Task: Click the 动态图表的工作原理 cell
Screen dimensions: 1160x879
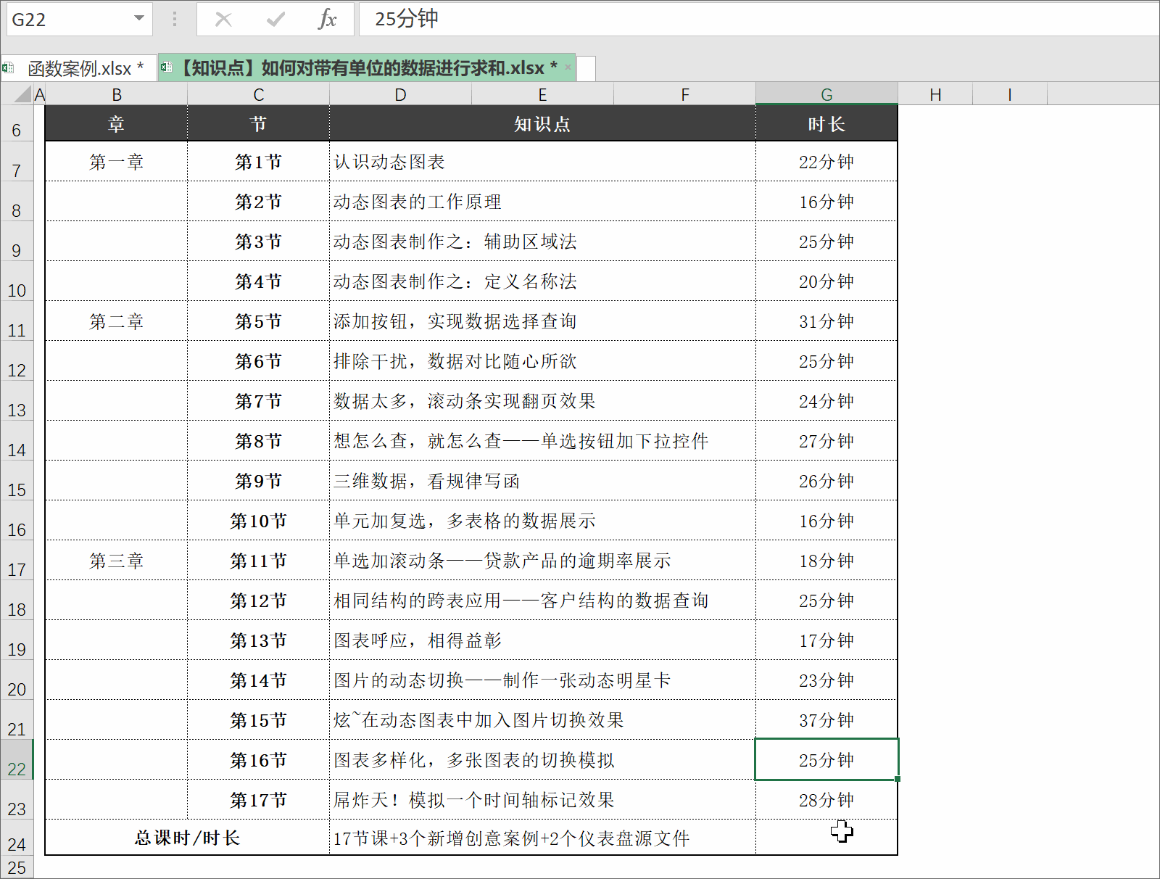Action: pos(542,202)
